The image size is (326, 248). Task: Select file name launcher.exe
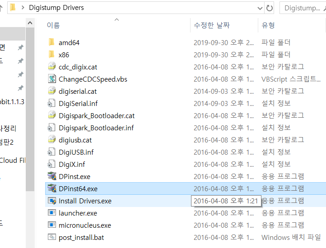click(x=78, y=213)
